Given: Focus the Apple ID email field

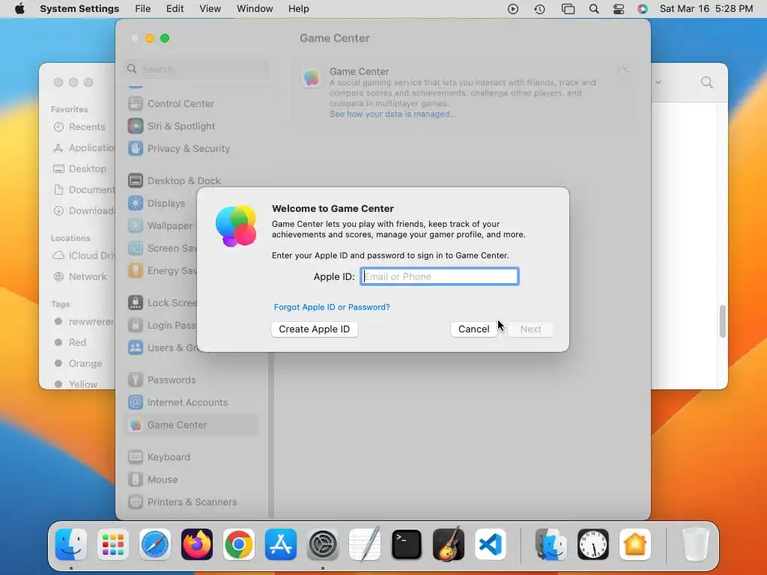Looking at the screenshot, I should [x=439, y=276].
